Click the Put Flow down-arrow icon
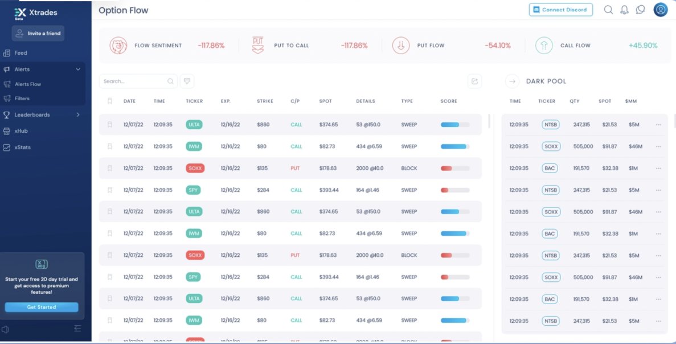Screen dimensions: 676x344 tap(401, 45)
